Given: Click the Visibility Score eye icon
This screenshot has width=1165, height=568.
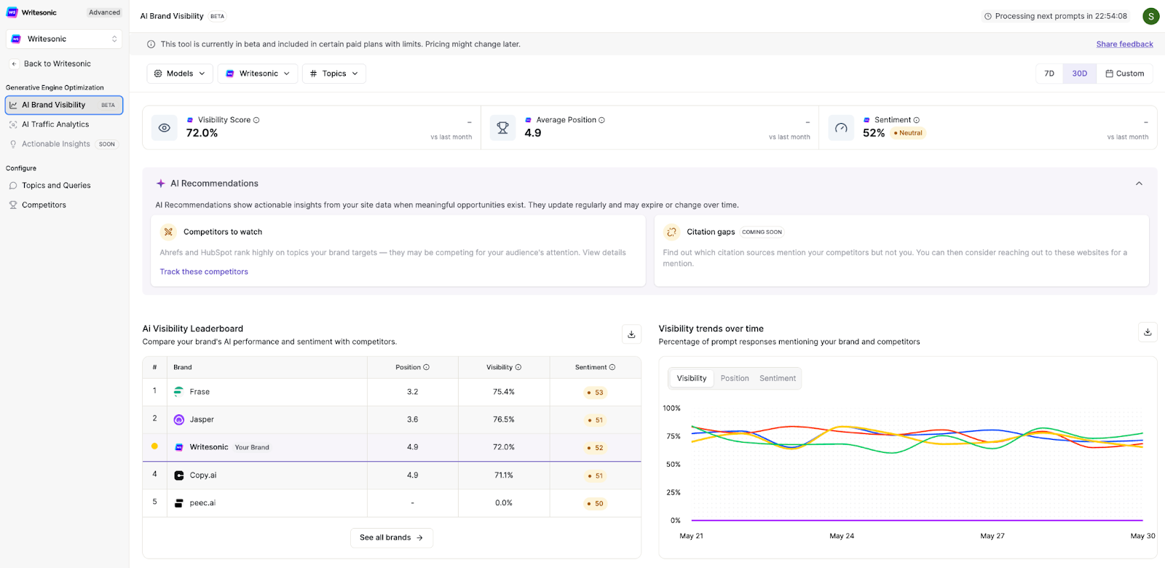Looking at the screenshot, I should click(165, 128).
